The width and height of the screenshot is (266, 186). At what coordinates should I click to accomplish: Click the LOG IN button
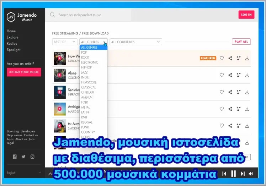(246, 15)
